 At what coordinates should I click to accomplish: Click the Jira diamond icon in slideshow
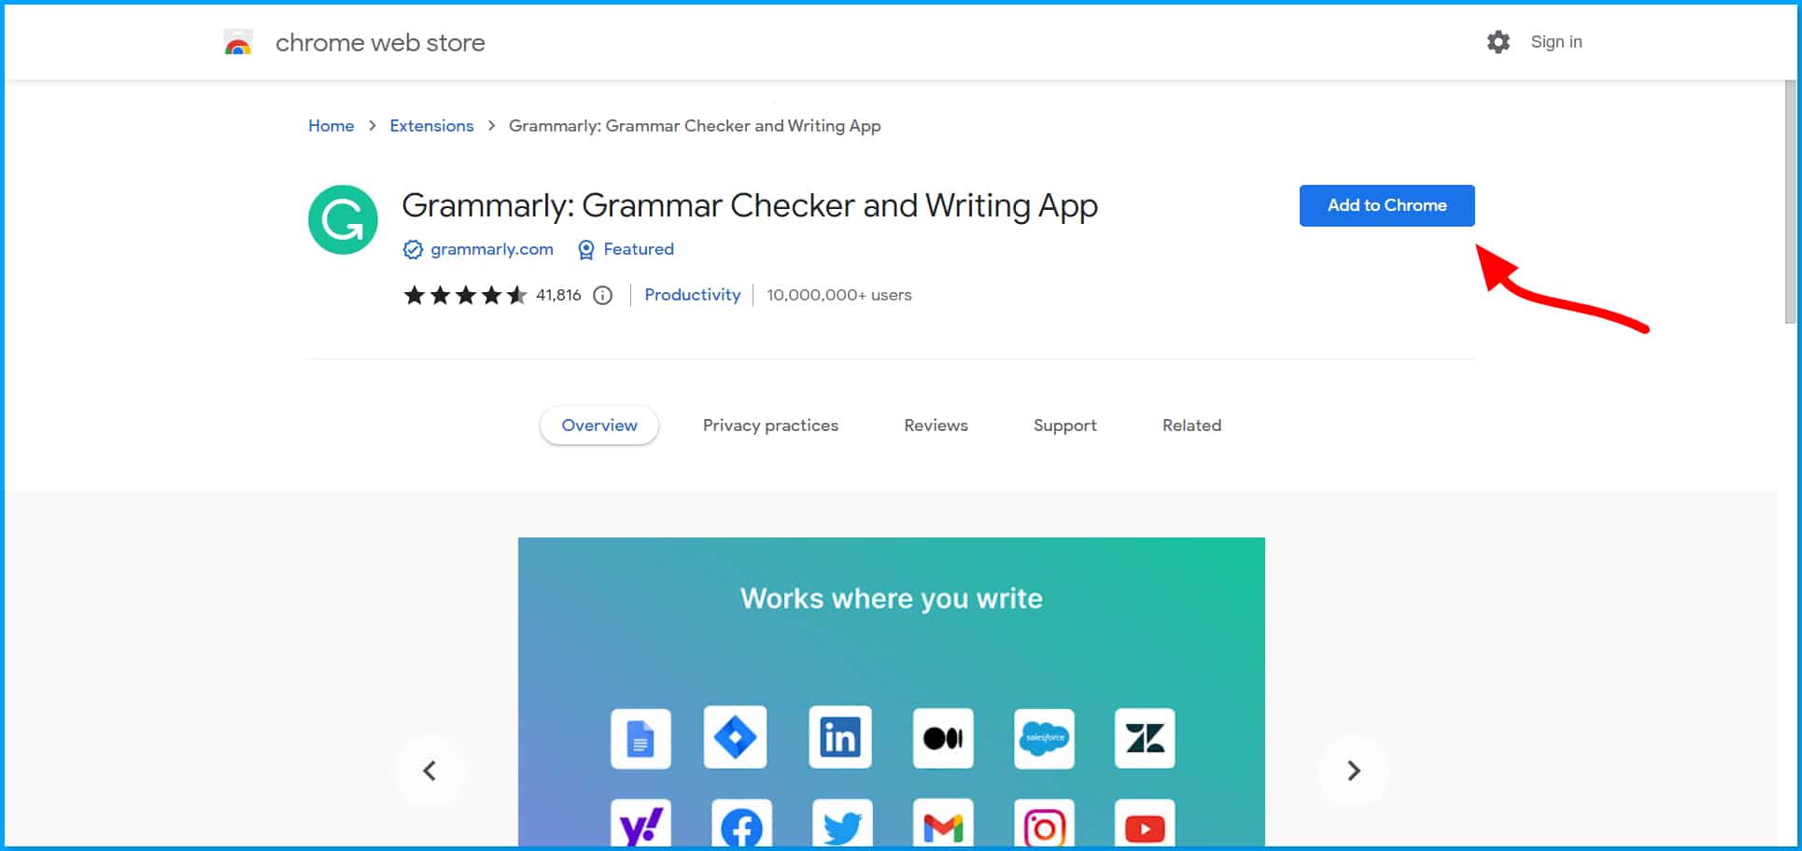(x=735, y=738)
